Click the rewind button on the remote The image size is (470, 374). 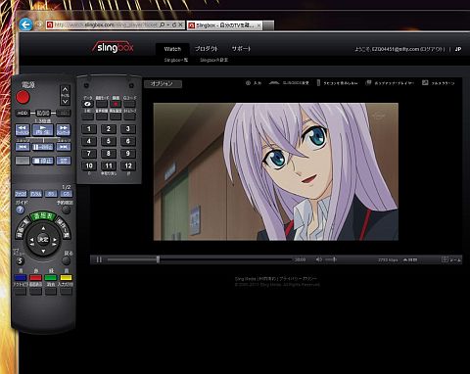tap(23, 129)
